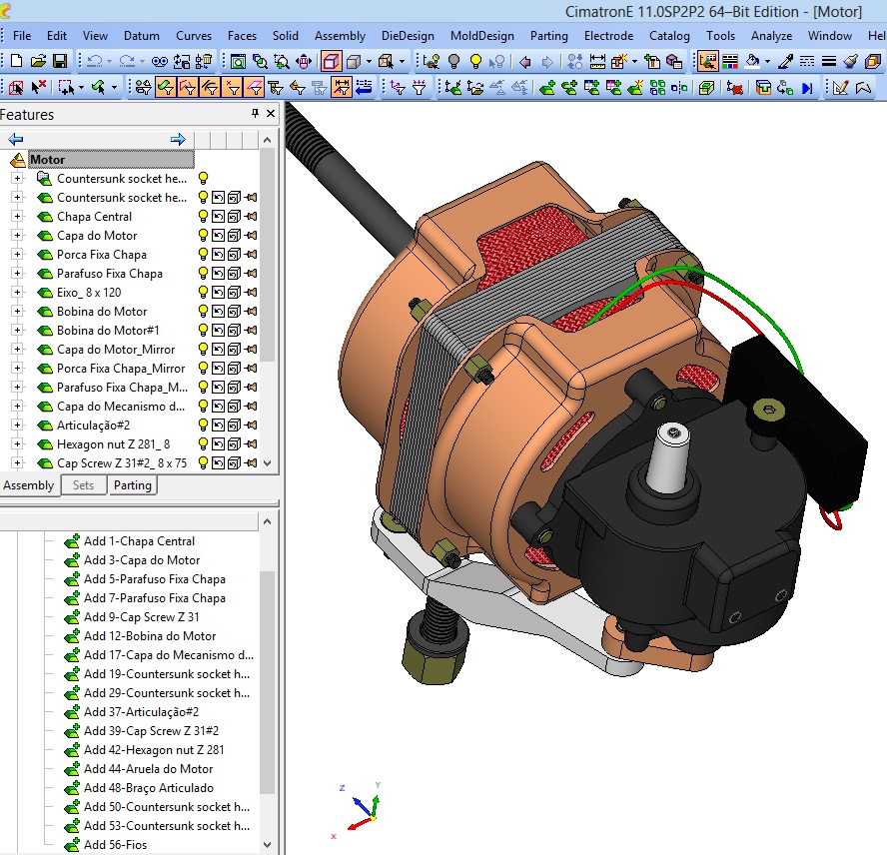The image size is (887, 855).
Task: Open the Electrode menu
Action: point(608,36)
